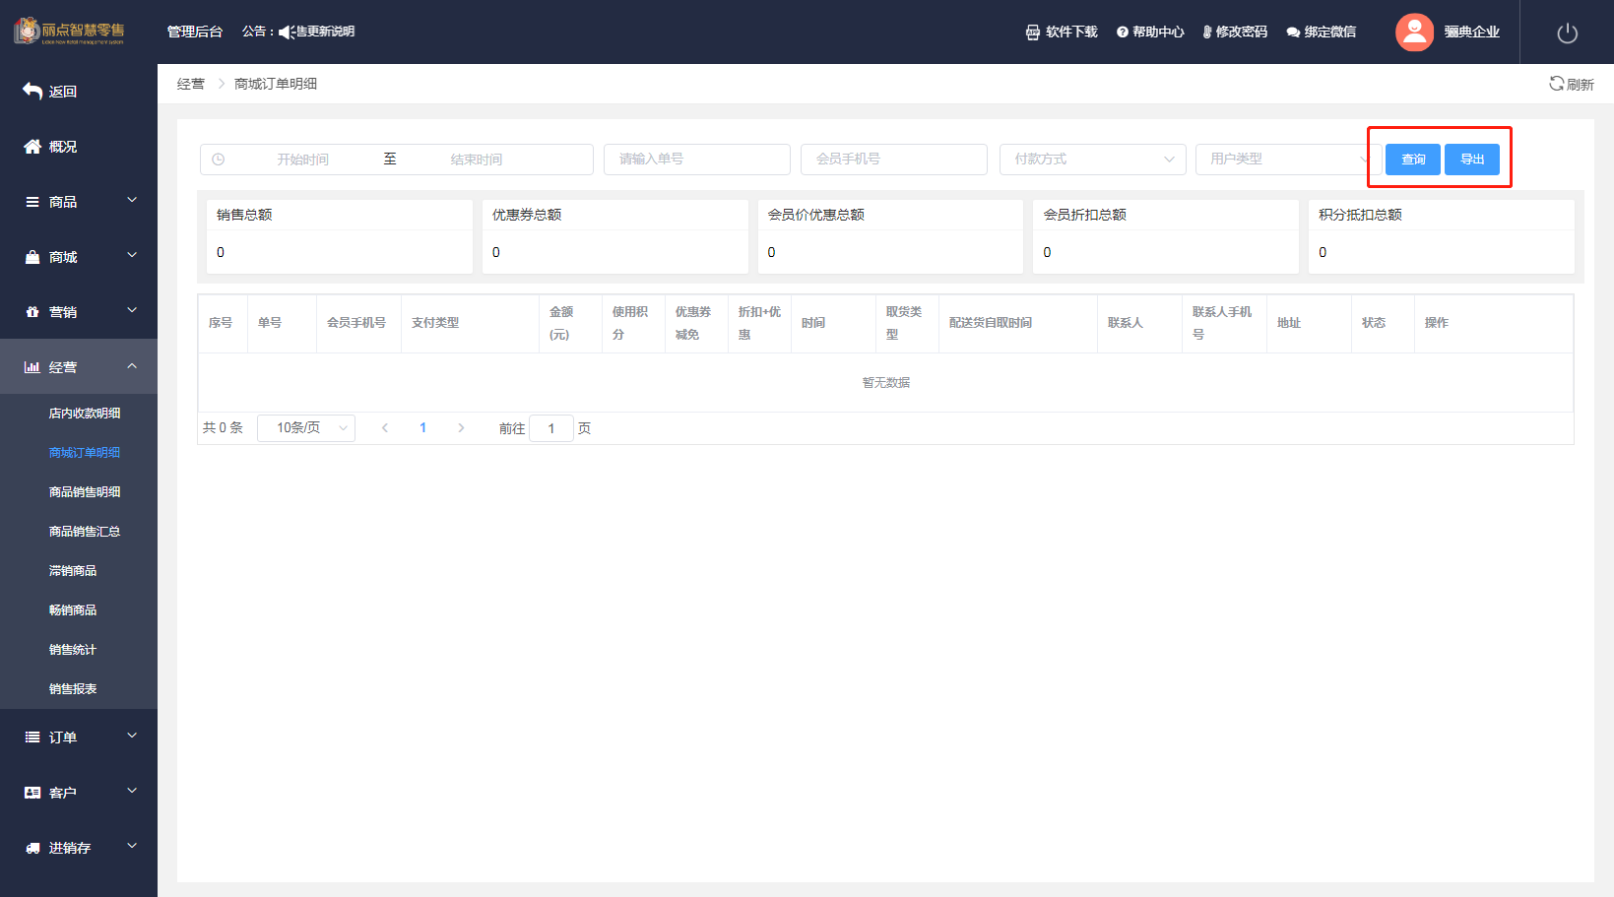Expand the 商城 sidebar menu chevron

(x=132, y=255)
